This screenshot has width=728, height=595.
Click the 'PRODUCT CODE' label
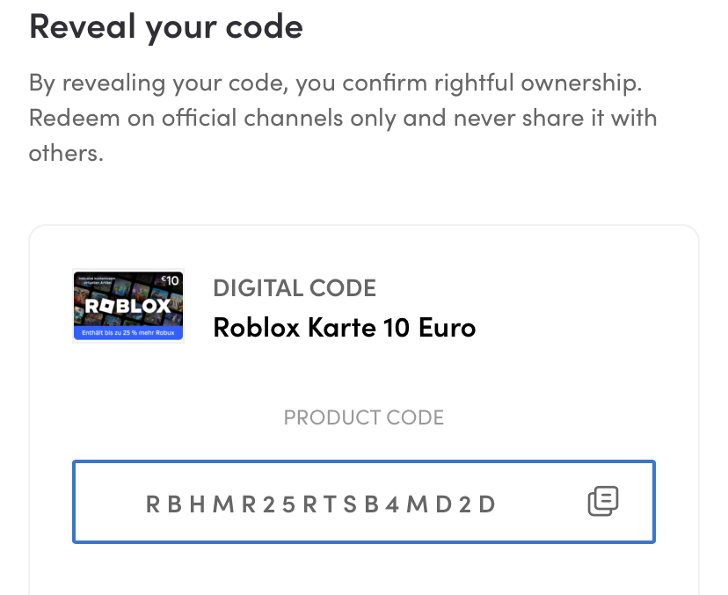(x=364, y=417)
